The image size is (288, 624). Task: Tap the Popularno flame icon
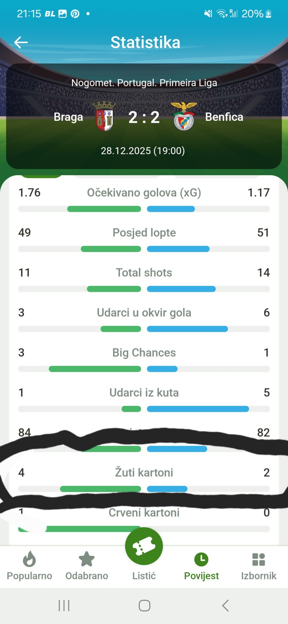[29, 559]
